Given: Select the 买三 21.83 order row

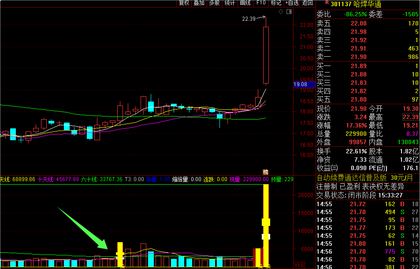Looking at the screenshot, I should (x=368, y=83).
